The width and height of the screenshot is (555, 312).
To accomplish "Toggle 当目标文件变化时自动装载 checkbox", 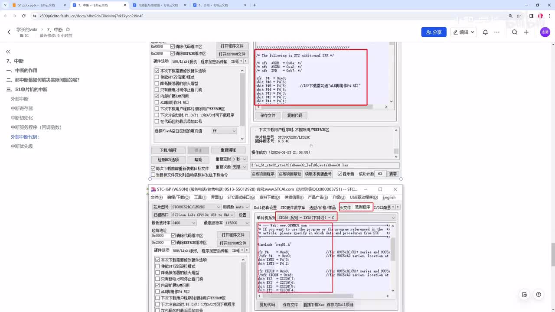I will pyautogui.click(x=153, y=175).
